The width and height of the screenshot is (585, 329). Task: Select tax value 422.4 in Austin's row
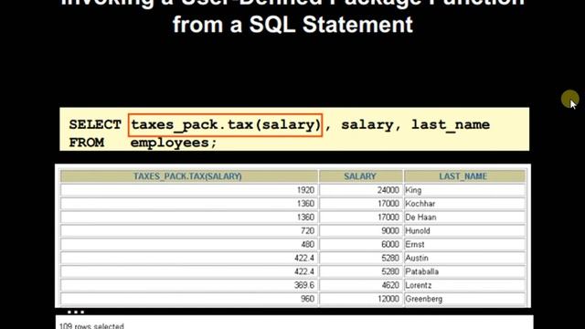[x=304, y=258]
